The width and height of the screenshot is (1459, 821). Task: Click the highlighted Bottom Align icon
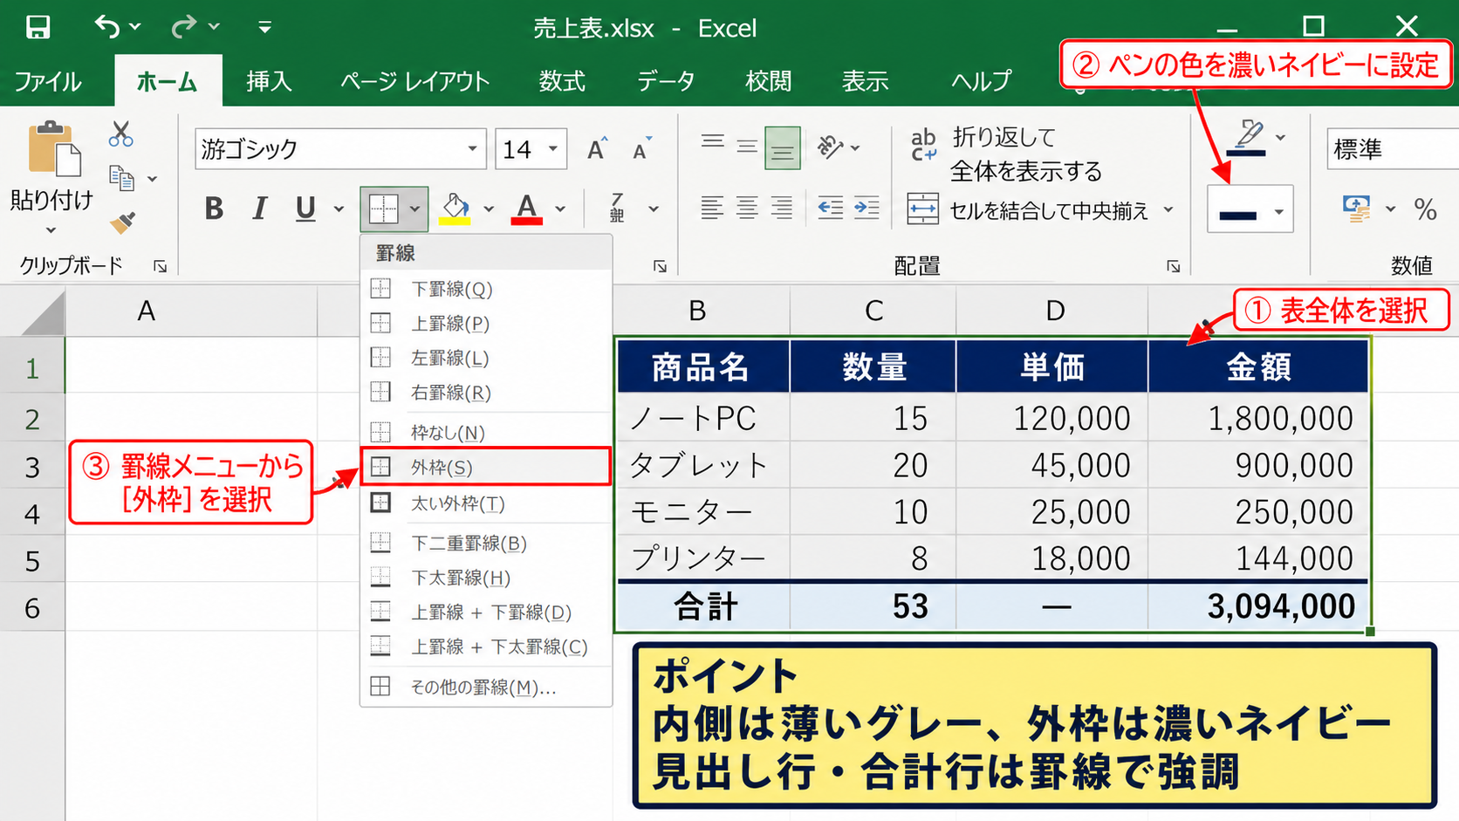click(x=782, y=147)
